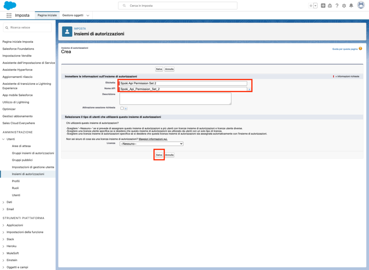
Task: Open the question mark help icon
Action: [x=337, y=6]
